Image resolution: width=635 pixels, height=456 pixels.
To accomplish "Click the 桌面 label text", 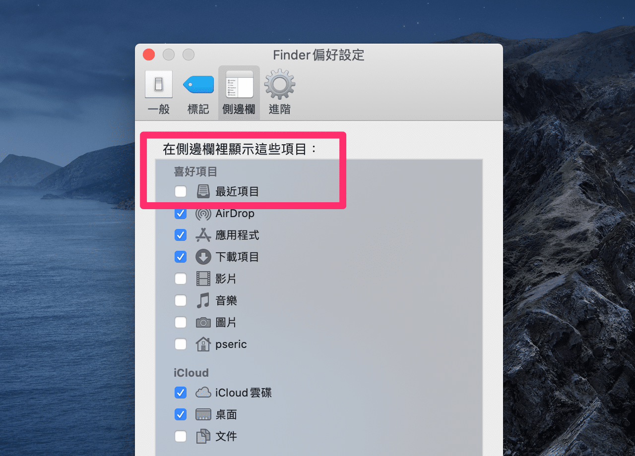I will pos(226,415).
